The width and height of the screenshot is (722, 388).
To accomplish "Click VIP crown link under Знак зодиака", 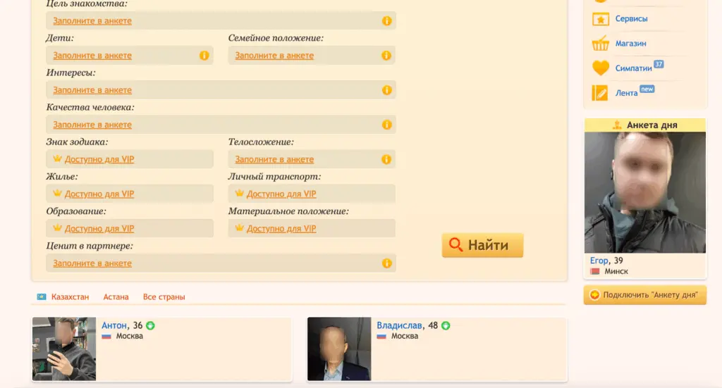I will pos(99,159).
